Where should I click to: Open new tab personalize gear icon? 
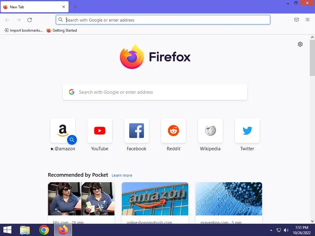[x=300, y=44]
